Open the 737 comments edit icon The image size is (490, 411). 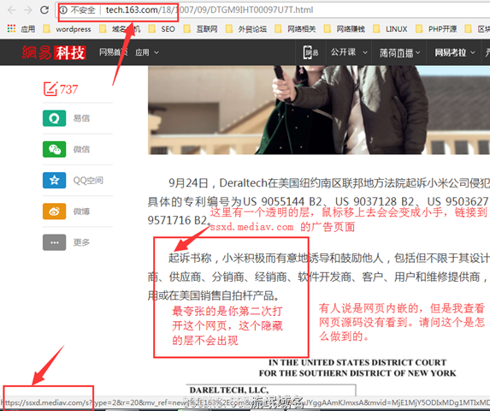point(50,89)
